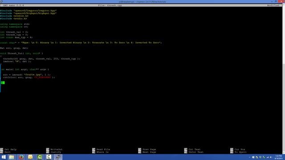Image resolution: width=285 pixels, height=160 pixels.
Task: Switch to the active PuTTY taskbar icon
Action: [x=58, y=157]
